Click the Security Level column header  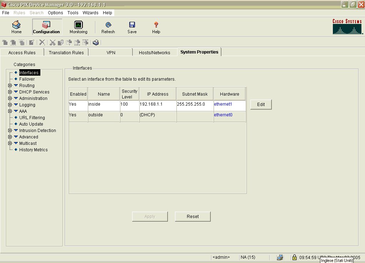[129, 94]
